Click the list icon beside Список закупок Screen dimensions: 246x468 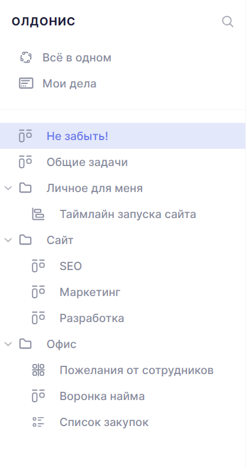point(38,422)
